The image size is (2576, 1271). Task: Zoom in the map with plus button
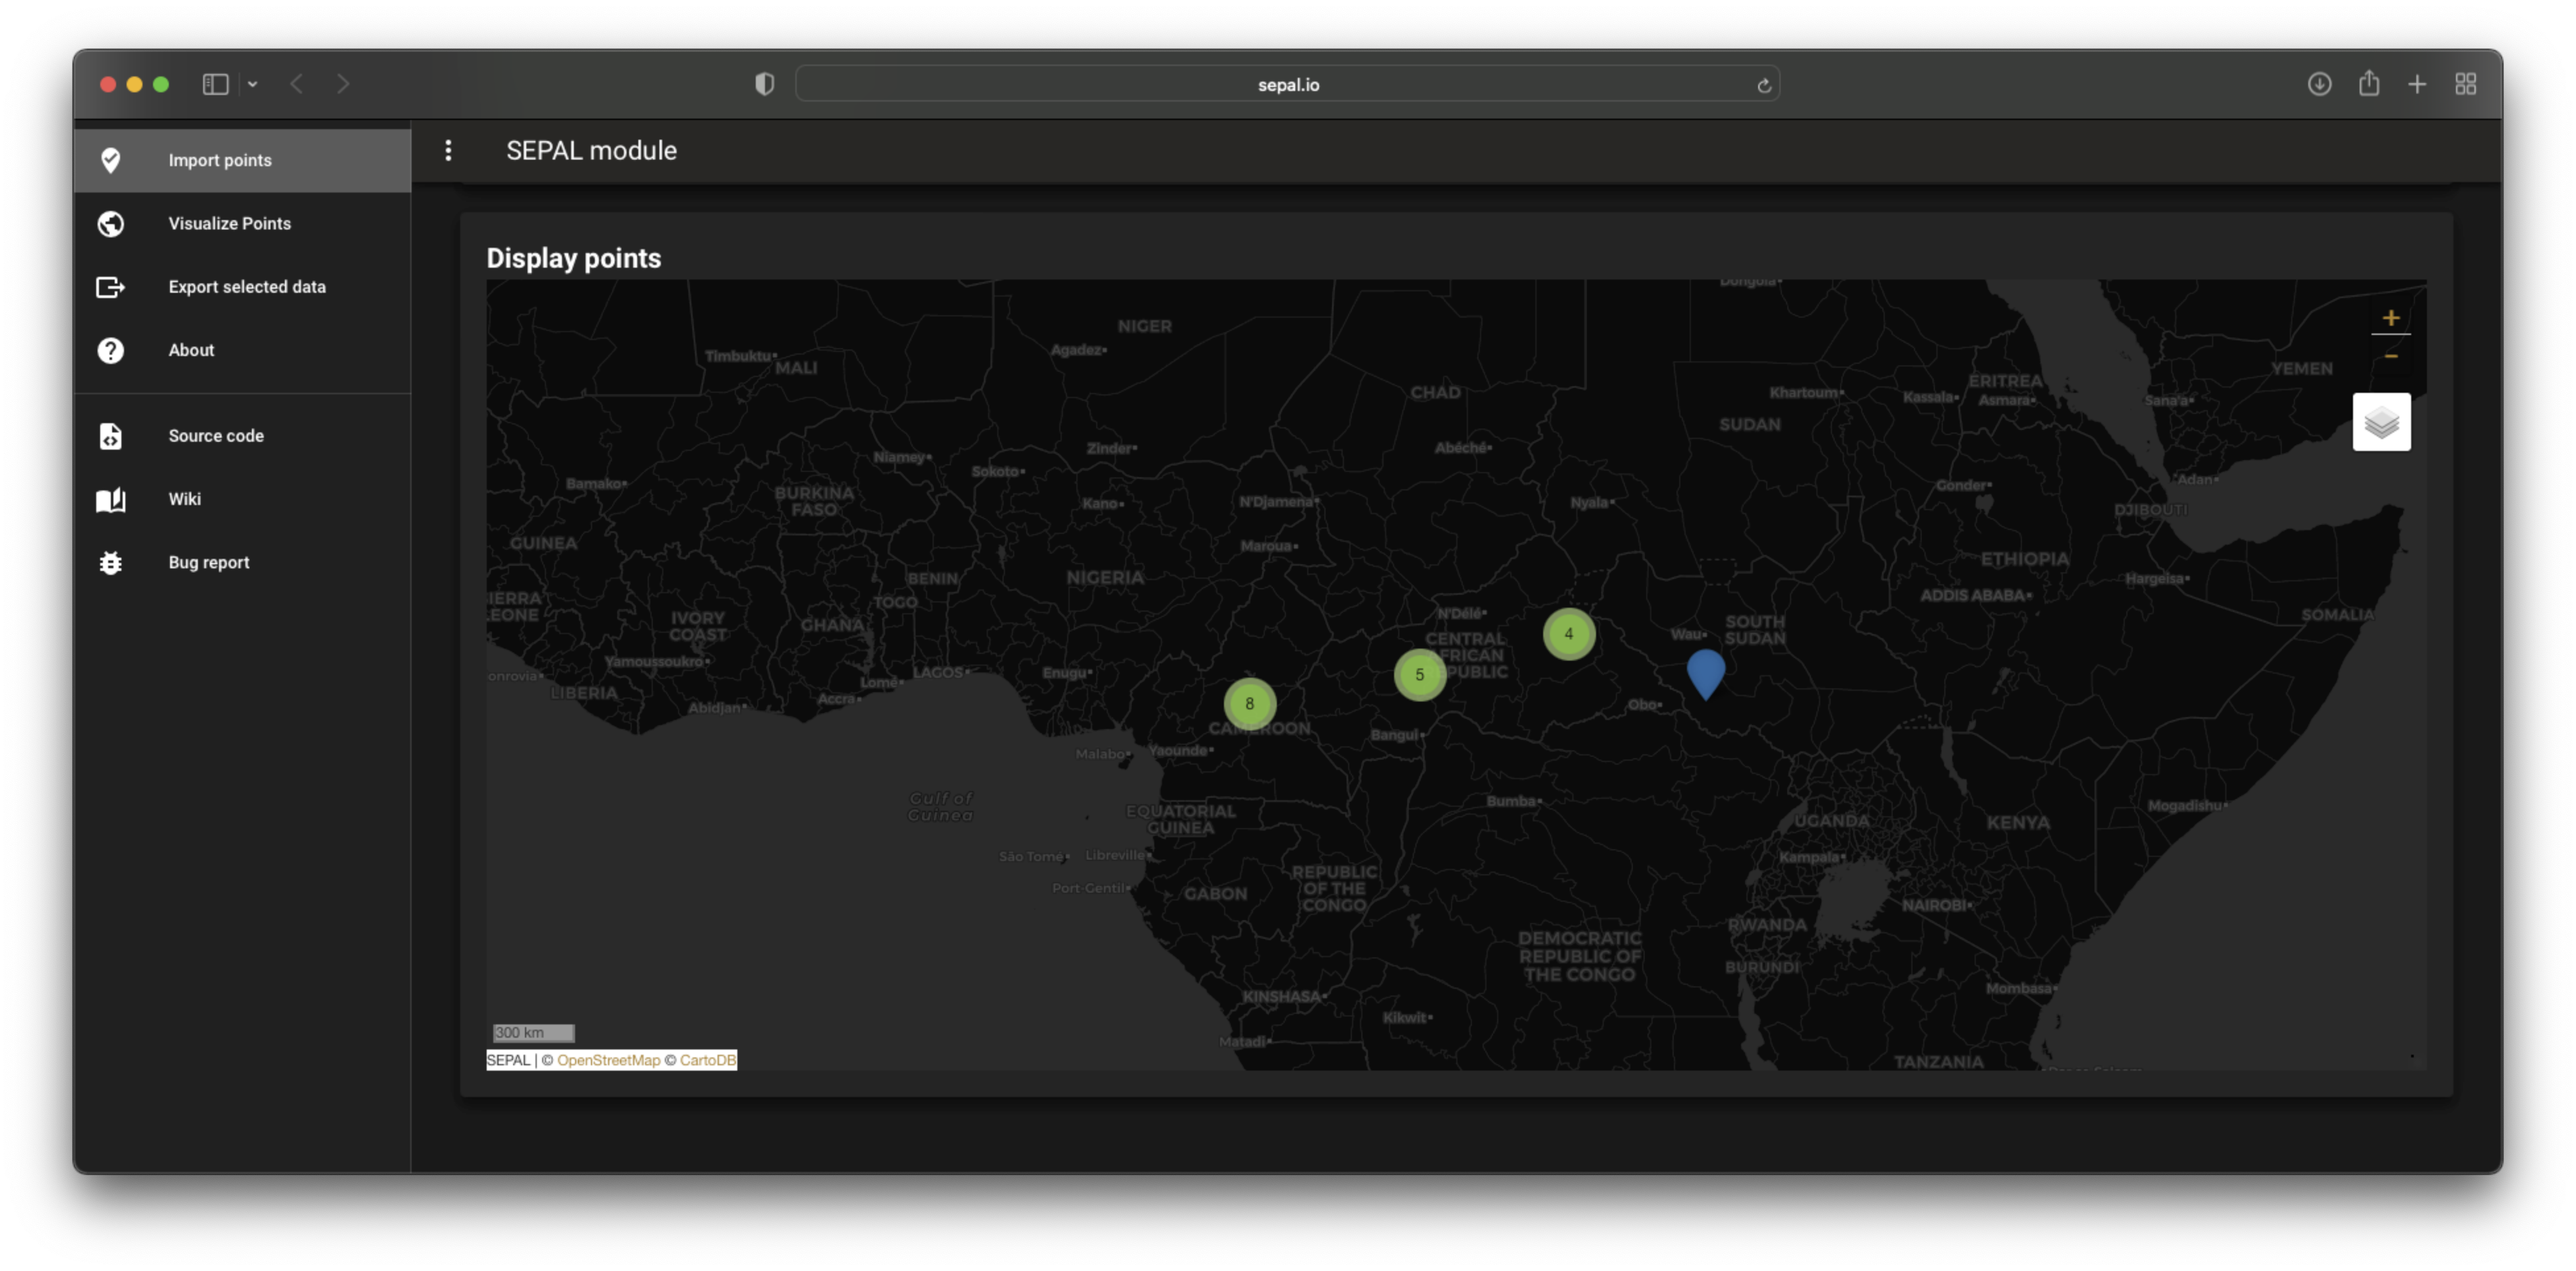coord(2390,318)
